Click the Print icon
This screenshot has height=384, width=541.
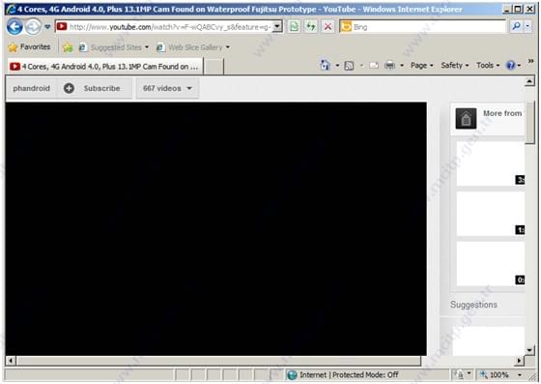(x=389, y=65)
